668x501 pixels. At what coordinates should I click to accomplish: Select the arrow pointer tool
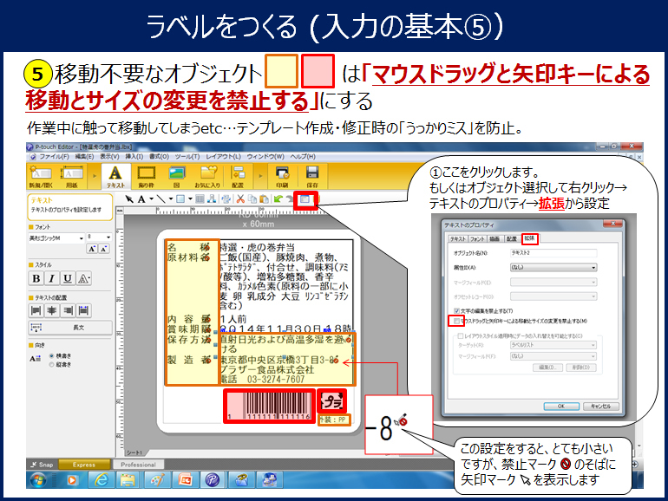[129, 199]
